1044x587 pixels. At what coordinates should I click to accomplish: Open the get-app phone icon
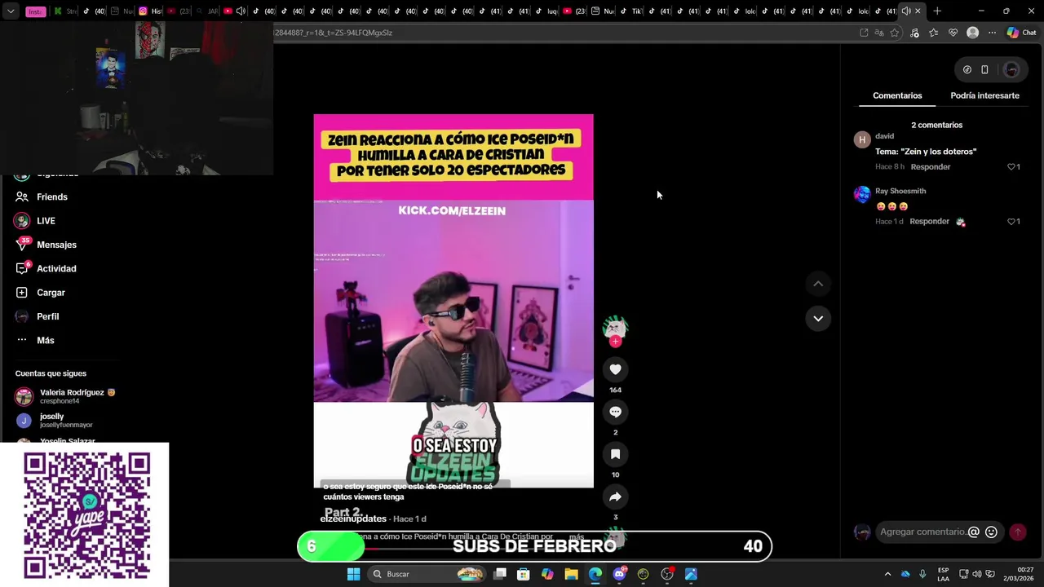pyautogui.click(x=984, y=69)
